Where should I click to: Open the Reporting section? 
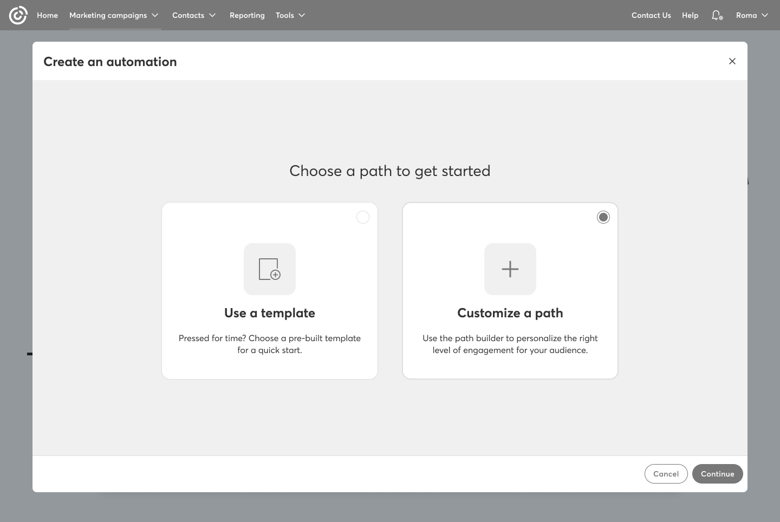(247, 15)
